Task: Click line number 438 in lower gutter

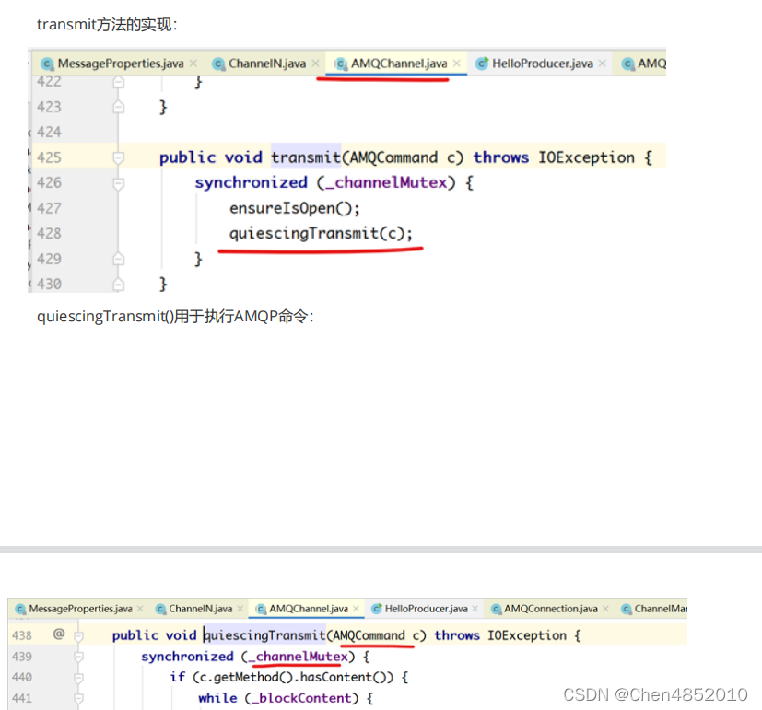Action: pos(22,635)
